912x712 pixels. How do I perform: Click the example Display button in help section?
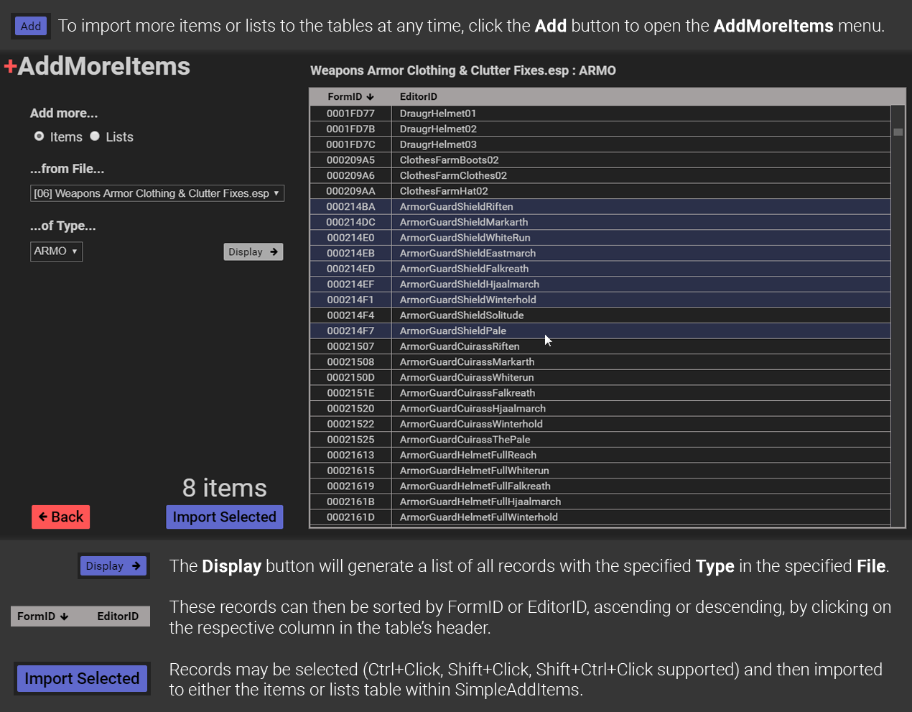113,566
